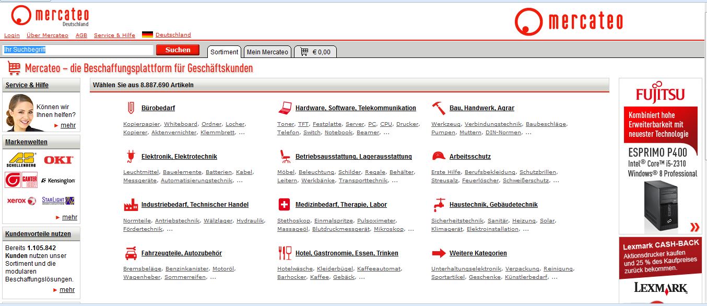Click the Fujitsu ESPRIMO P400 advertisement
Screen dimensions: 707x306
pos(661,156)
